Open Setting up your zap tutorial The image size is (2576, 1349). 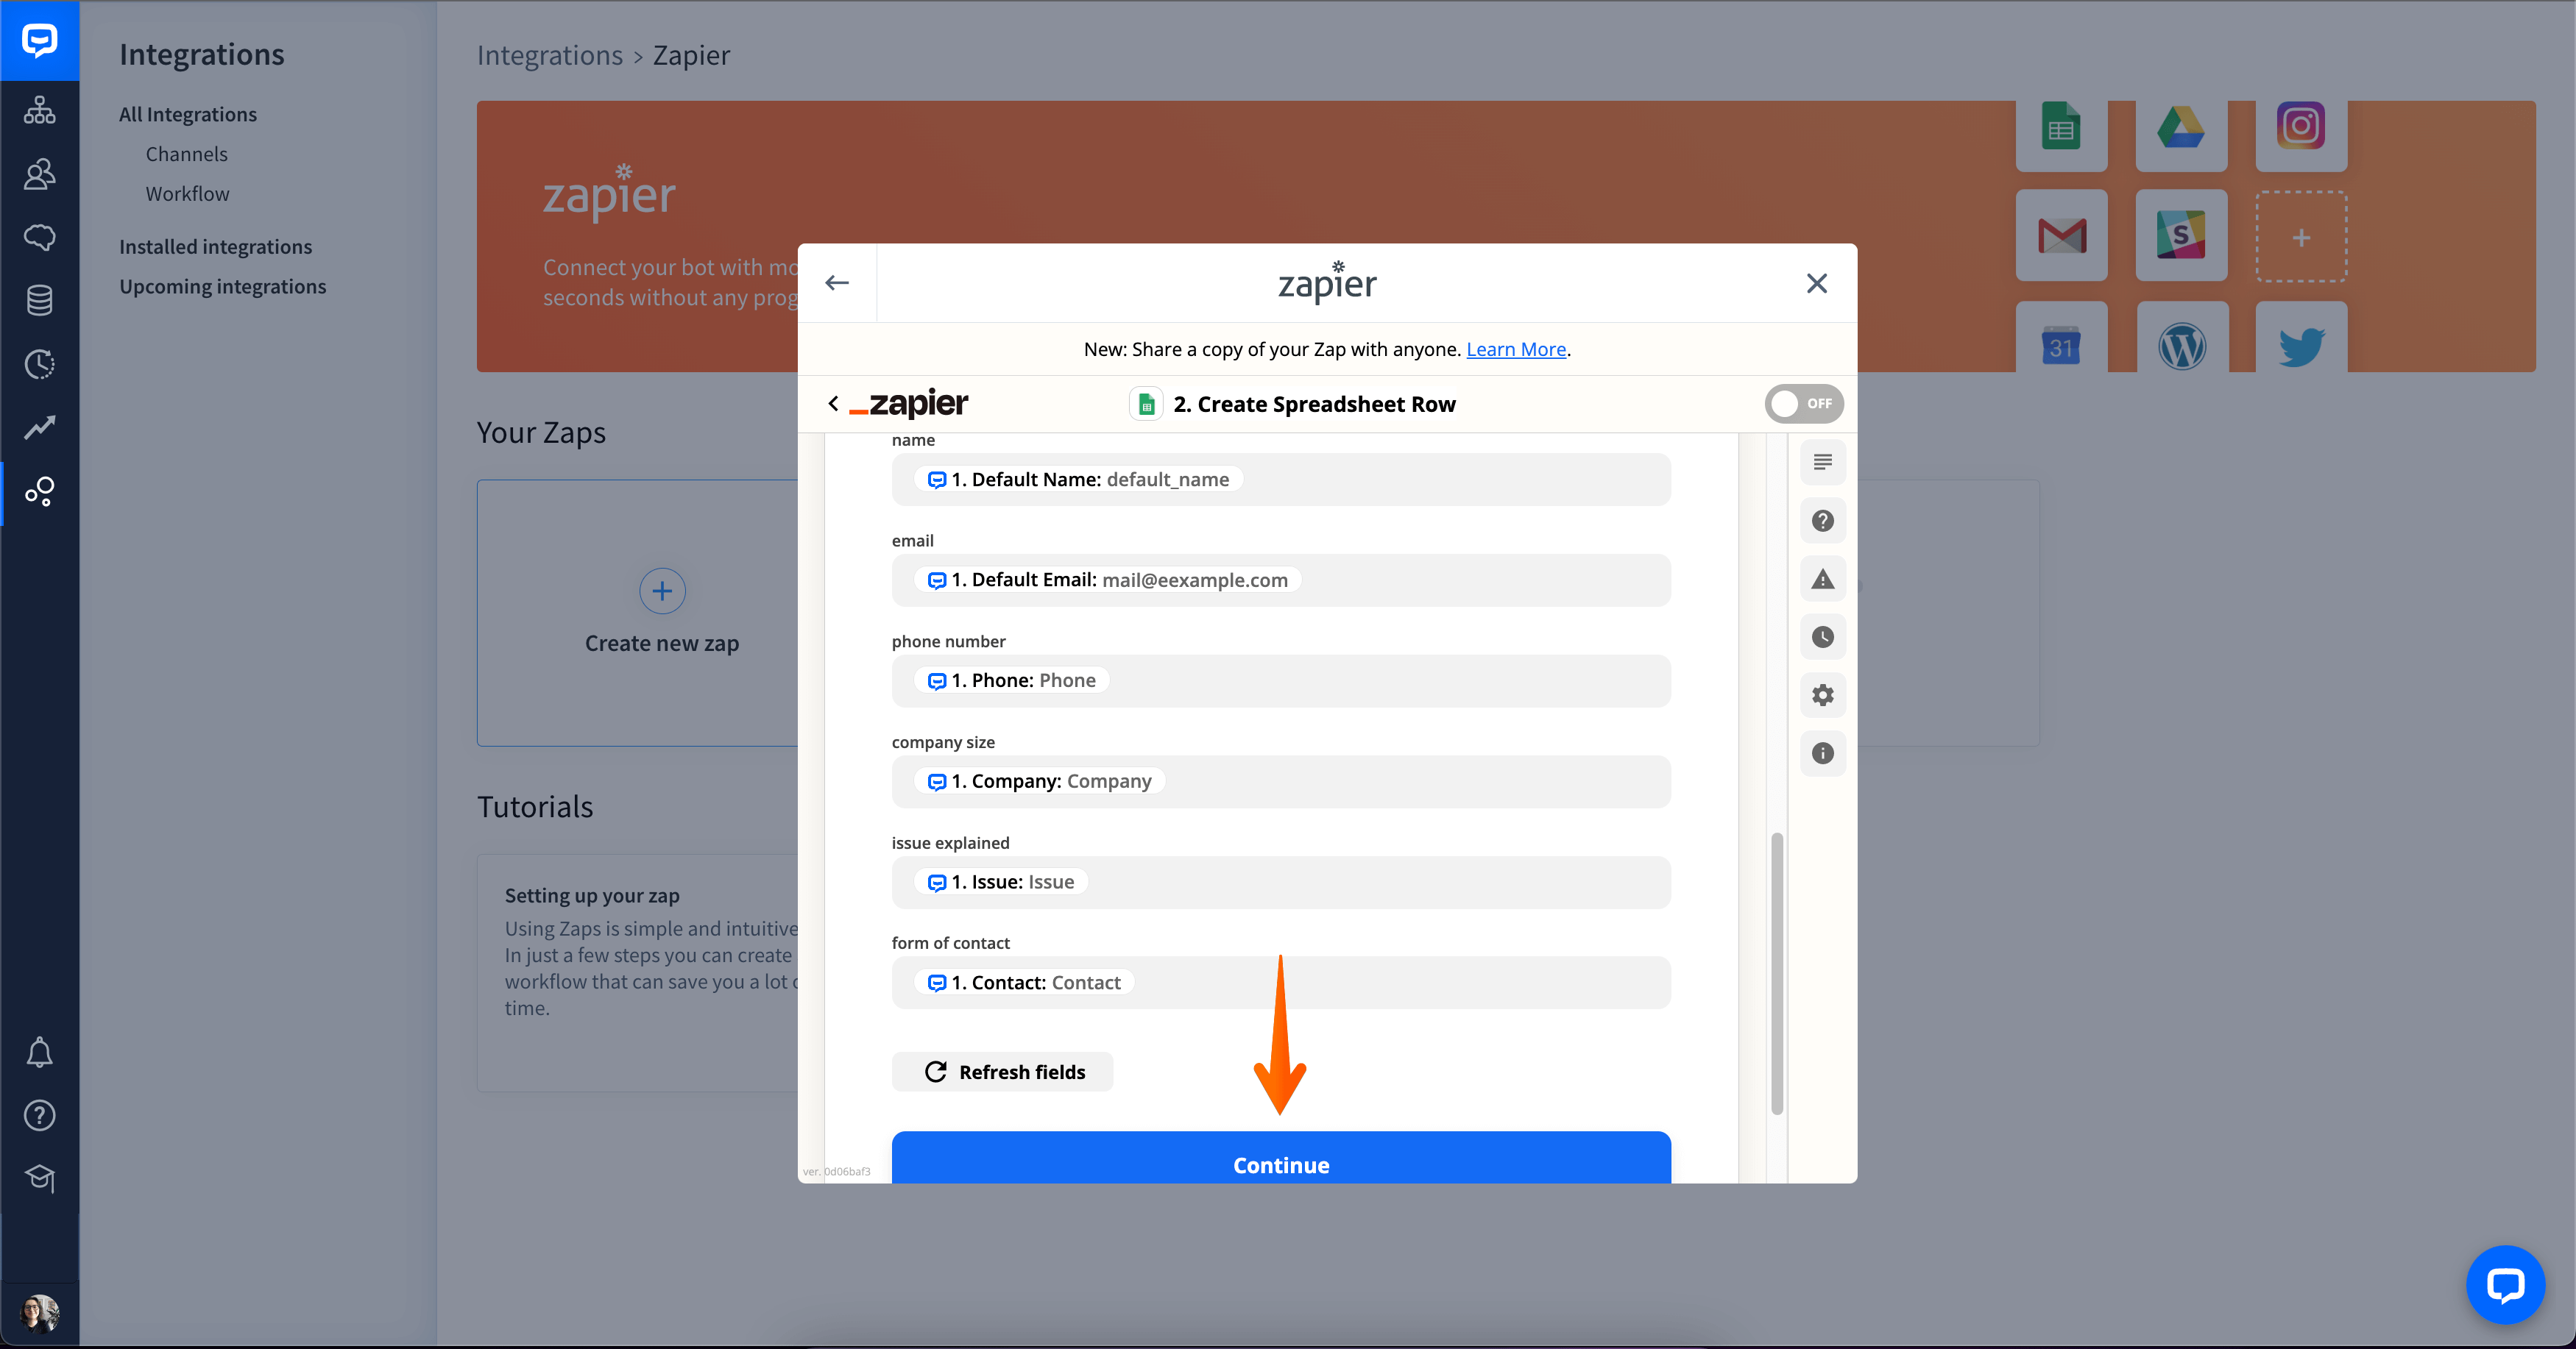click(x=592, y=895)
